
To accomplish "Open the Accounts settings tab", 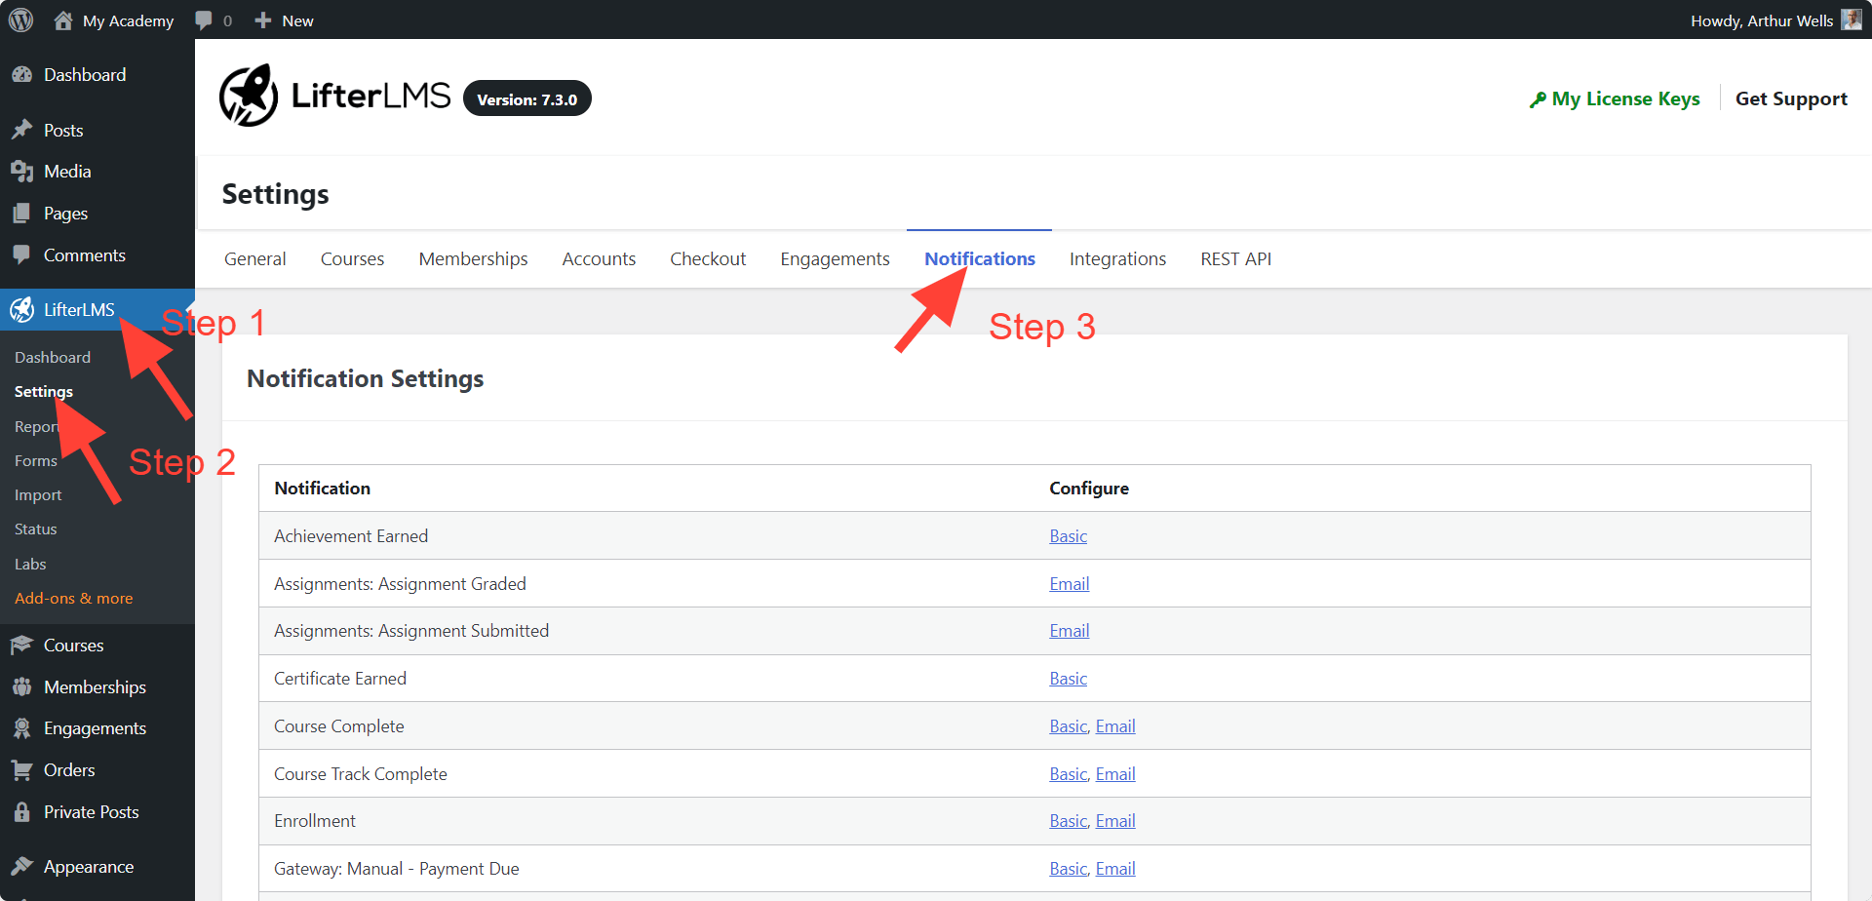I will click(599, 259).
